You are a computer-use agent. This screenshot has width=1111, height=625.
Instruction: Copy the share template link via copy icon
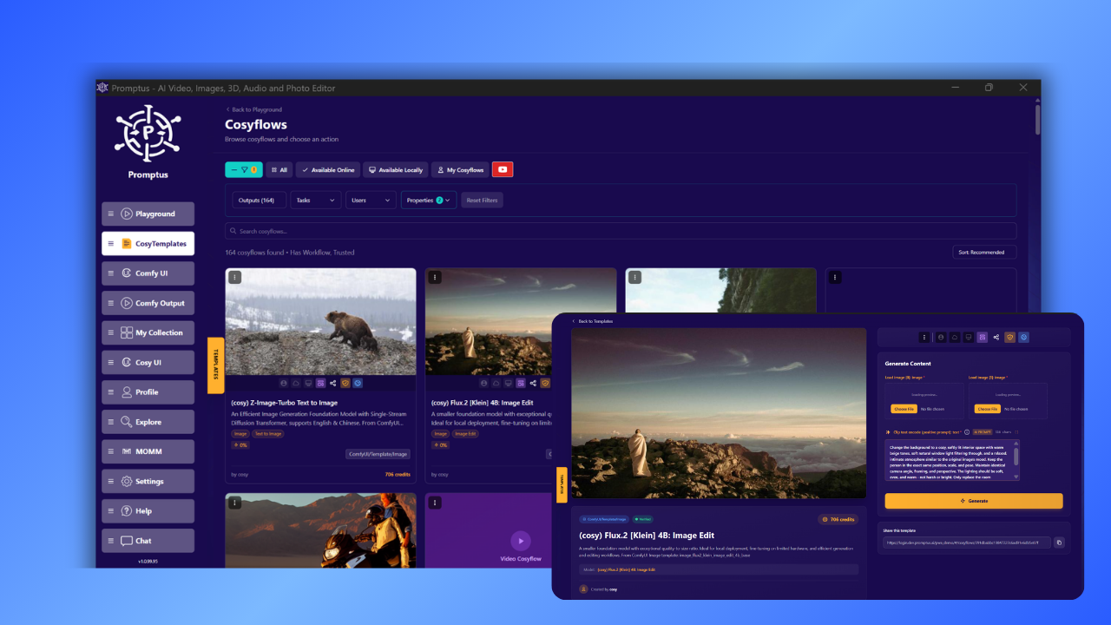tap(1059, 542)
